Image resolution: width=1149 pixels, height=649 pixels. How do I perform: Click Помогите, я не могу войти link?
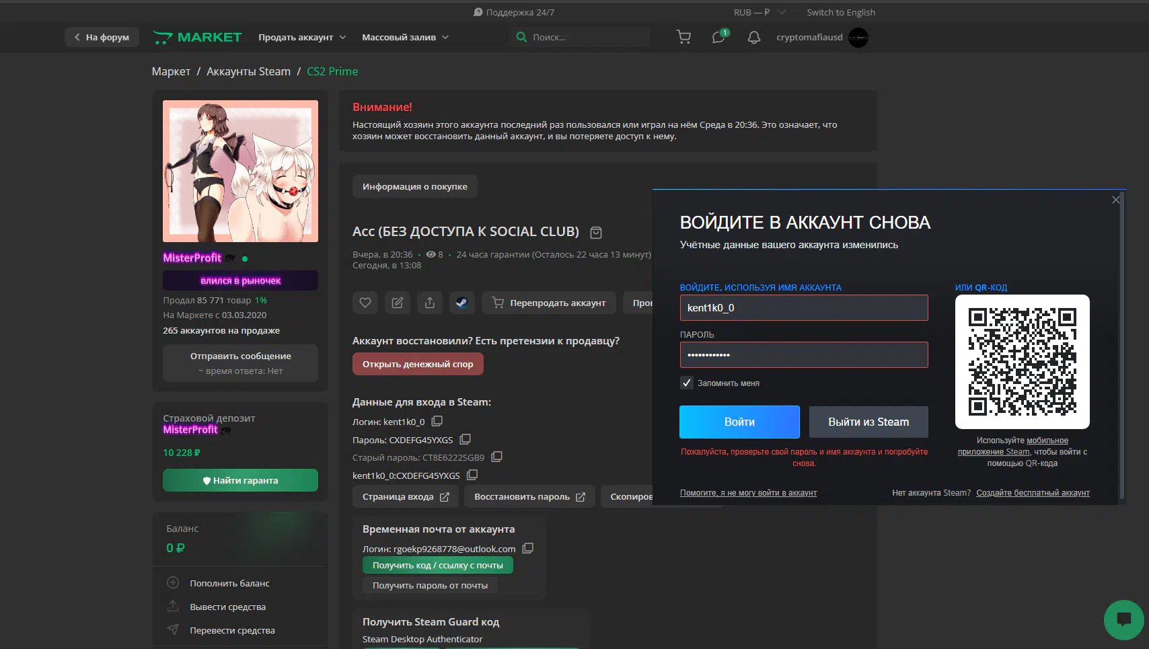pyautogui.click(x=748, y=493)
